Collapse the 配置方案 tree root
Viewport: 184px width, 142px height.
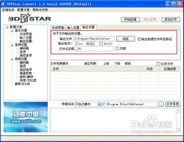click(7, 27)
